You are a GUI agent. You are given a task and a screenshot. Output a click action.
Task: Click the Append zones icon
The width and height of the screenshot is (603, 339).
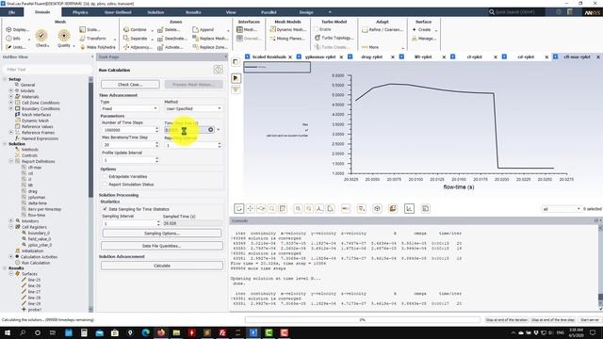(x=195, y=29)
